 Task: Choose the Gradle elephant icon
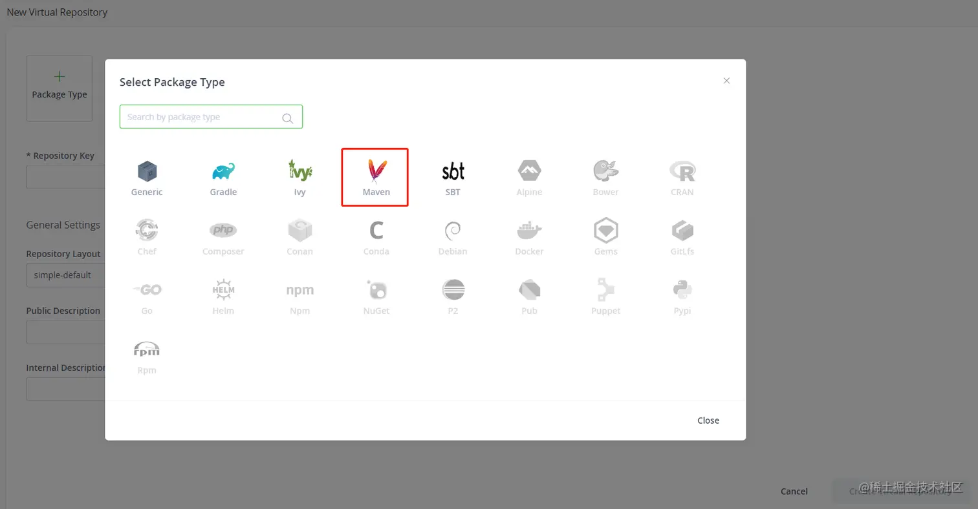click(223, 171)
